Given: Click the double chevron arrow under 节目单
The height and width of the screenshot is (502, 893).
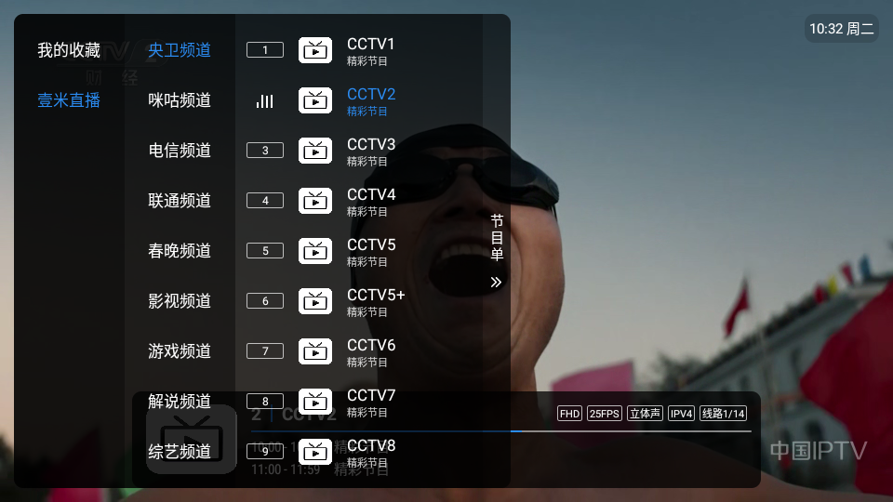Looking at the screenshot, I should coord(496,283).
